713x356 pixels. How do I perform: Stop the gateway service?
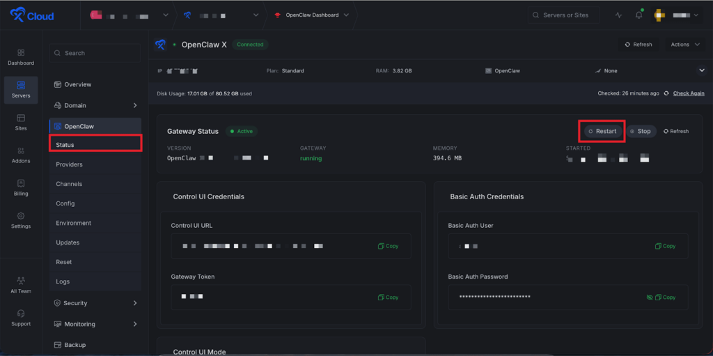[x=641, y=131]
